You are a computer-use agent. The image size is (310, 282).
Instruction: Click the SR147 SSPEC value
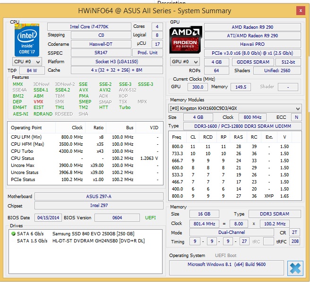coord(101,53)
